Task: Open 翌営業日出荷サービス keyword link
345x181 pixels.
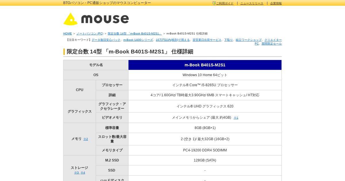Action: [207, 40]
